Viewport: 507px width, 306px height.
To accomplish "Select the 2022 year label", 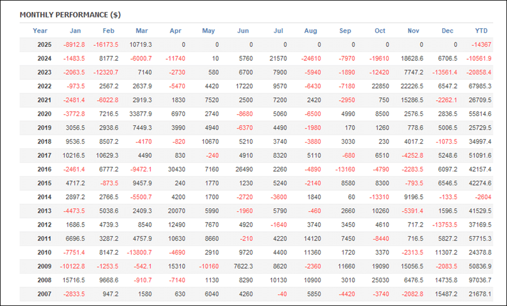I will pyautogui.click(x=45, y=86).
